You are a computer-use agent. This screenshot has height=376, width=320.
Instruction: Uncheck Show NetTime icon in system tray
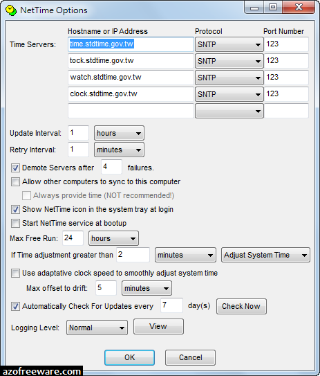tap(16, 209)
